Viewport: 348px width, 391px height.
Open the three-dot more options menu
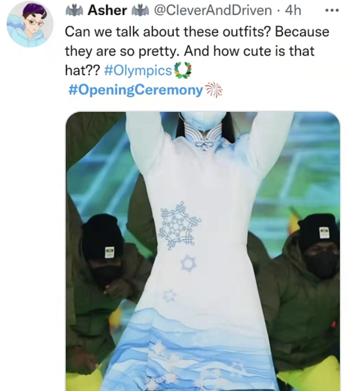click(332, 11)
